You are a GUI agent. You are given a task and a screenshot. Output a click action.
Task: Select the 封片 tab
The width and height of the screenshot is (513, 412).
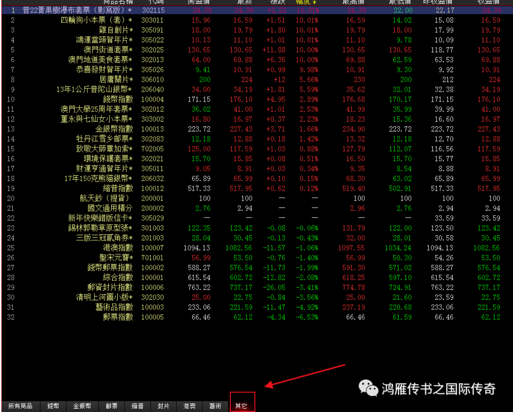pos(163,406)
